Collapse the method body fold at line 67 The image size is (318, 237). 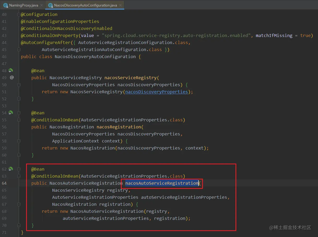(x=19, y=204)
